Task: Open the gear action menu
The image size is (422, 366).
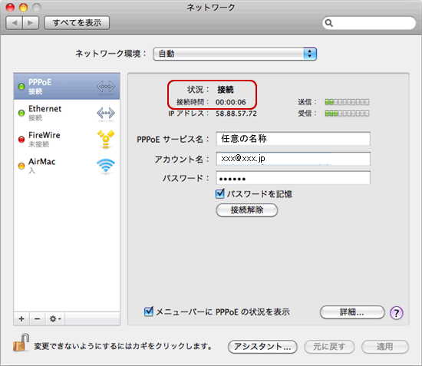Action: 55,319
